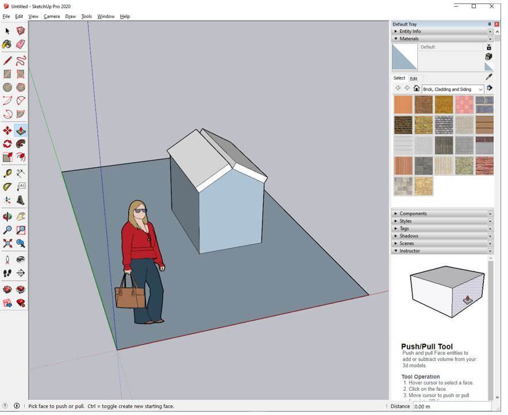This screenshot has width=508, height=415.
Task: Choose the Dimensions tool
Action: tap(21, 173)
